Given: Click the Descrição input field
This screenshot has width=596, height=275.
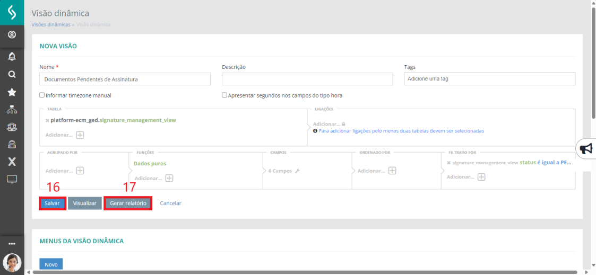Looking at the screenshot, I should click(x=307, y=79).
